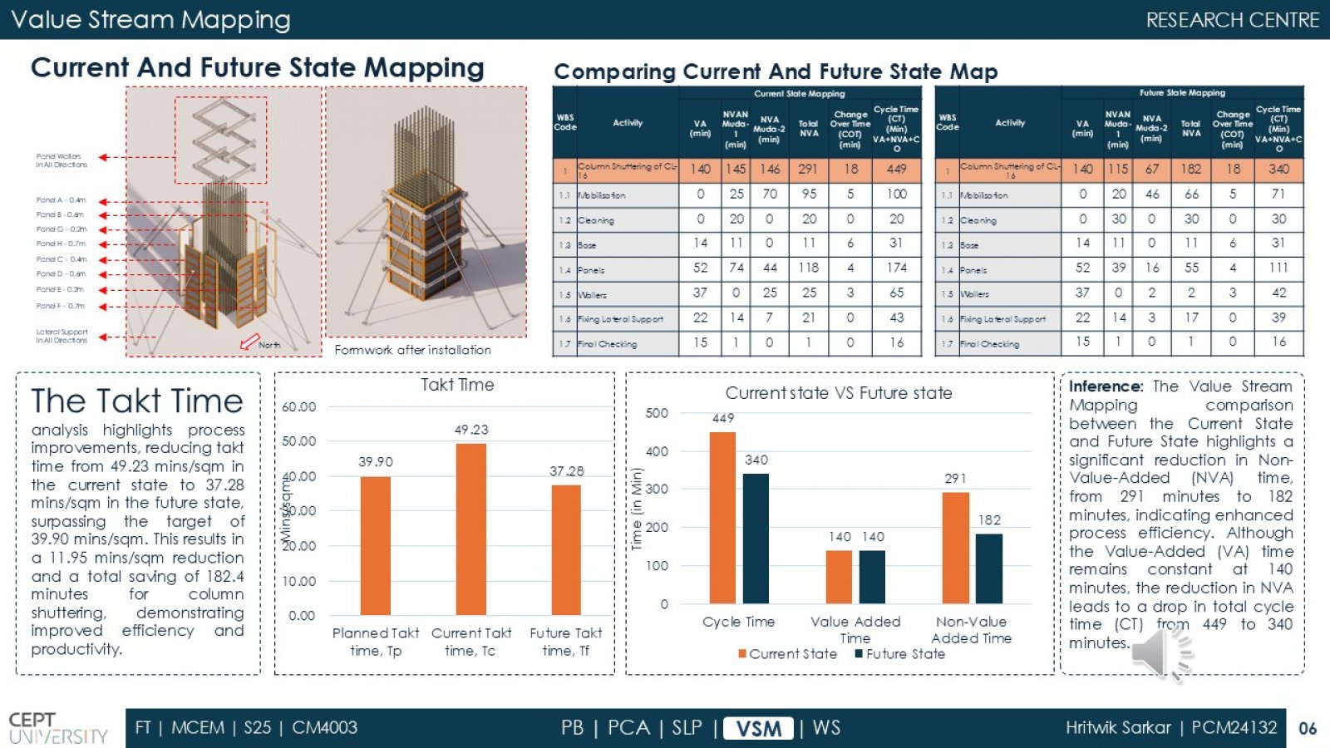The width and height of the screenshot is (1330, 748).
Task: Click the 'Current state VS Future state' chart title
Action: (839, 393)
